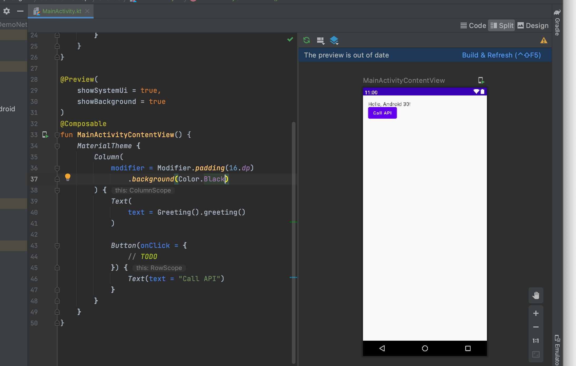The height and width of the screenshot is (366, 576).
Task: Click the blue layers stack icon
Action: tap(334, 40)
